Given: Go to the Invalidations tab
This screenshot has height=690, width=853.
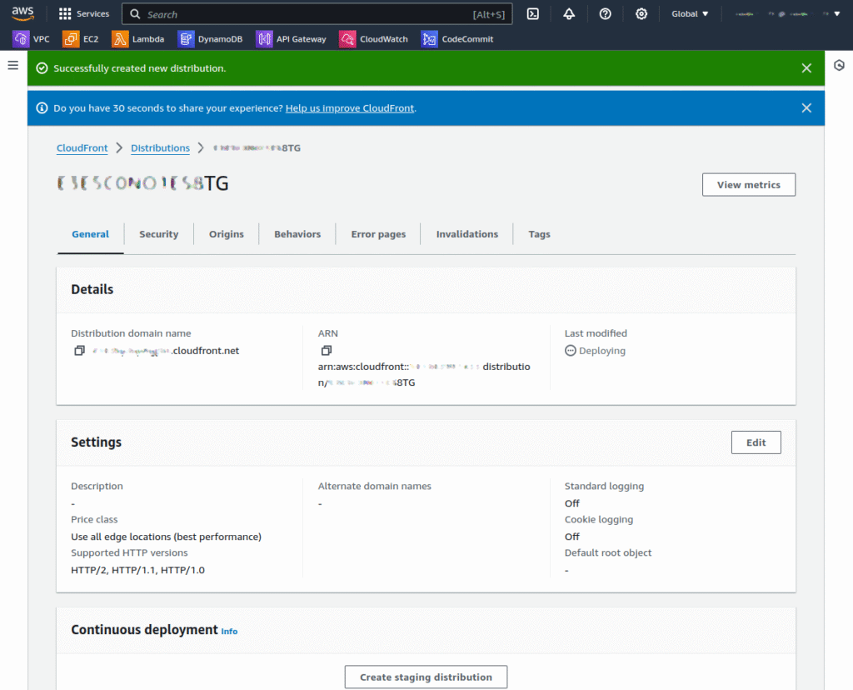Looking at the screenshot, I should click(x=467, y=234).
